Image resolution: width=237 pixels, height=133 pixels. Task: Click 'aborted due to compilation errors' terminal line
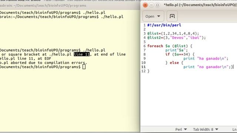click(x=44, y=62)
